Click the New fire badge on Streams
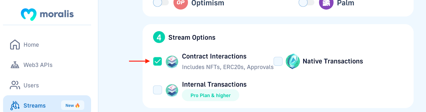Image resolution: width=426 pixels, height=112 pixels. 73,105
